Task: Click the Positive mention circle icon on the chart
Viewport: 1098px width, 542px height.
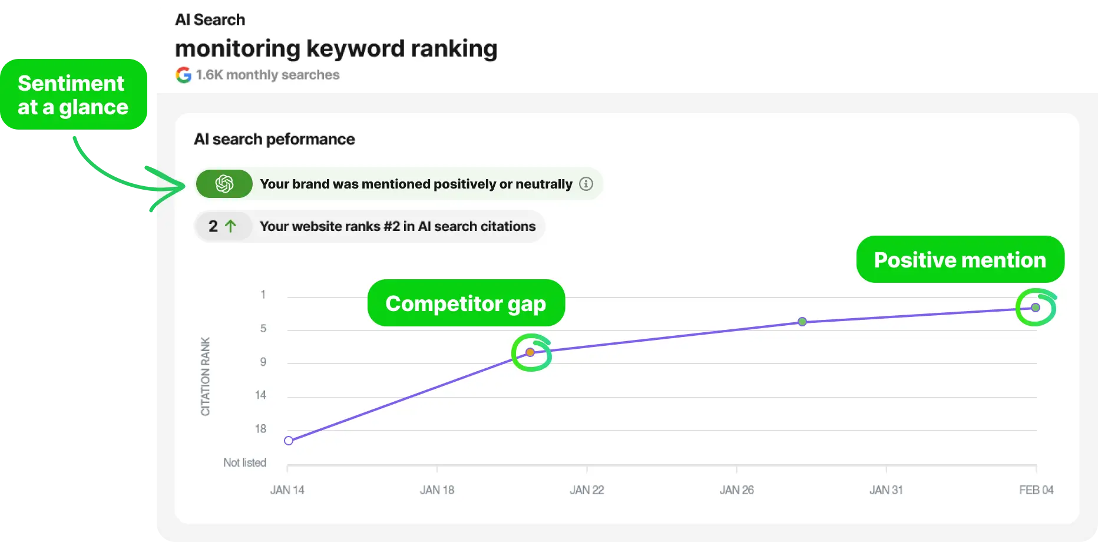Action: [1037, 306]
